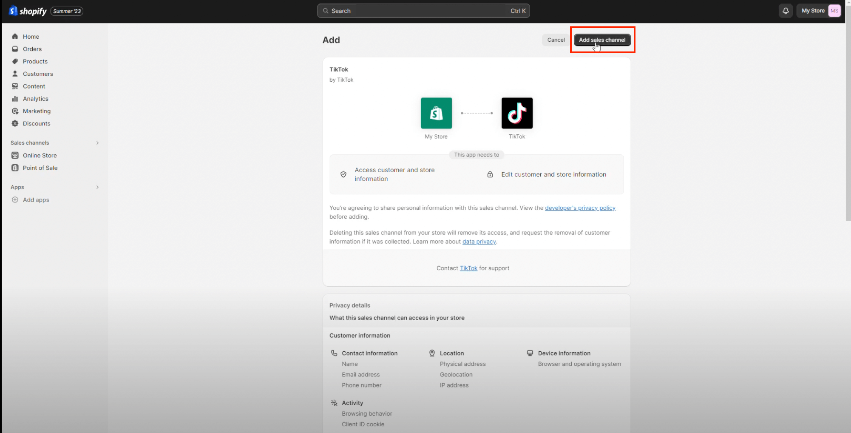The height and width of the screenshot is (433, 851).
Task: Click the Point of Sale icon
Action: (x=15, y=168)
